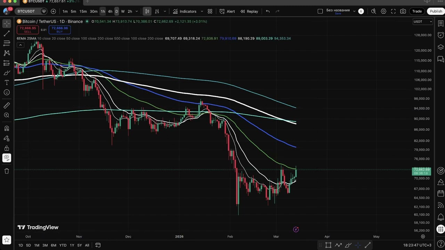Open the Fibonacci tools group
The height and width of the screenshot is (250, 445).
(x=7, y=43)
